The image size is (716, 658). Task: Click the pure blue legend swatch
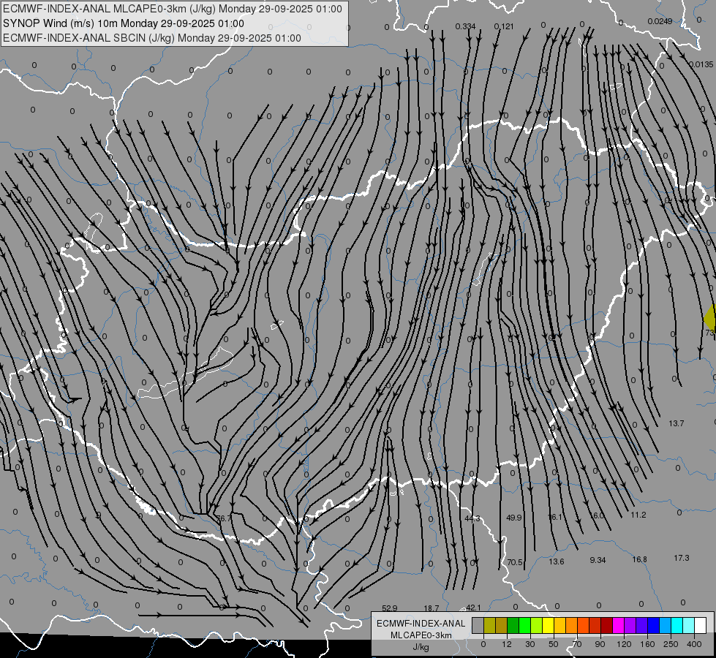[654, 625]
